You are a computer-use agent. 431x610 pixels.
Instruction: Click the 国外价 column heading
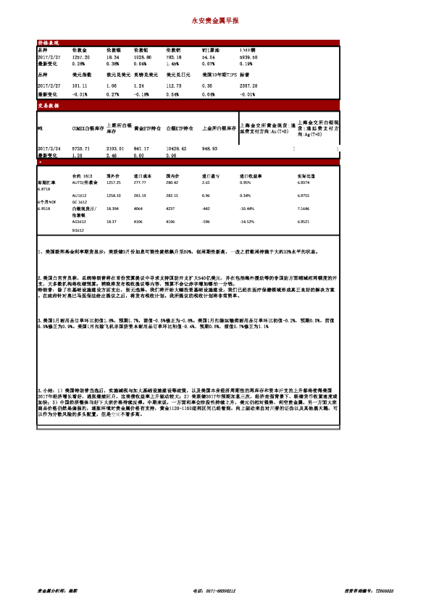point(113,176)
